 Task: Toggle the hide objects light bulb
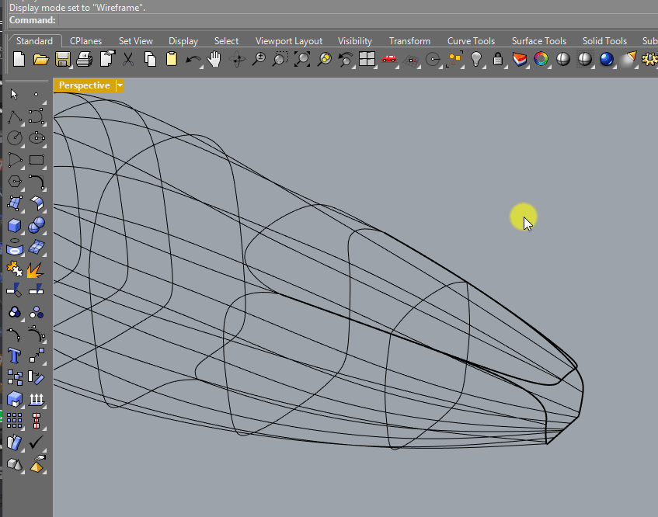(x=476, y=59)
